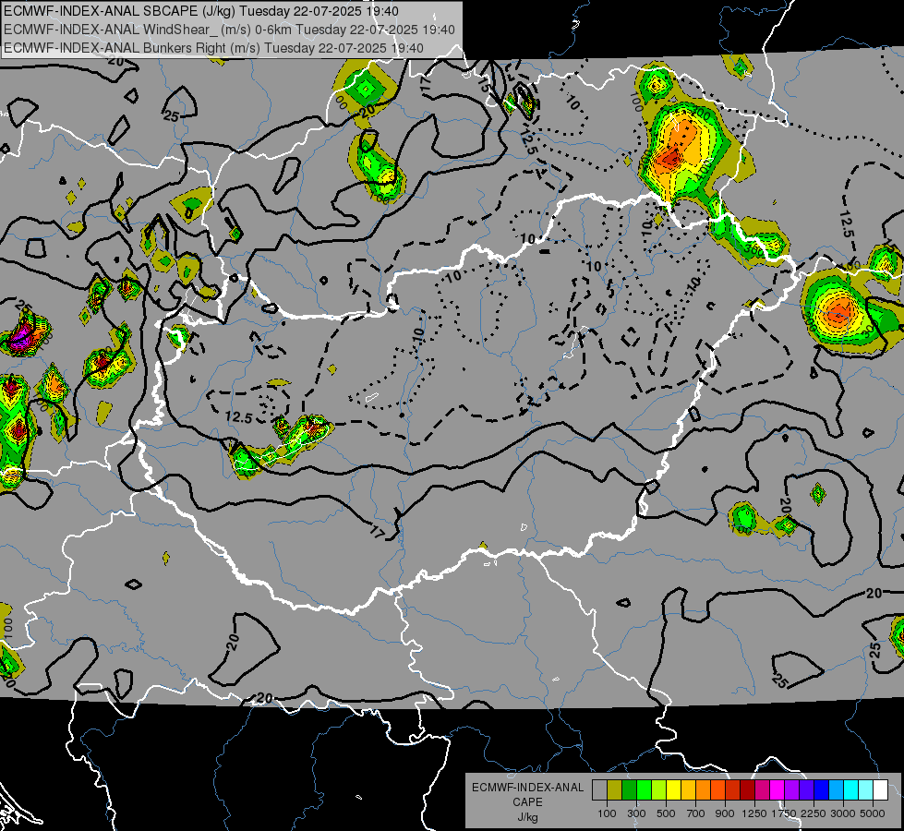Click the 900 legend scale value
This screenshot has height=831, width=904.
coord(725,813)
